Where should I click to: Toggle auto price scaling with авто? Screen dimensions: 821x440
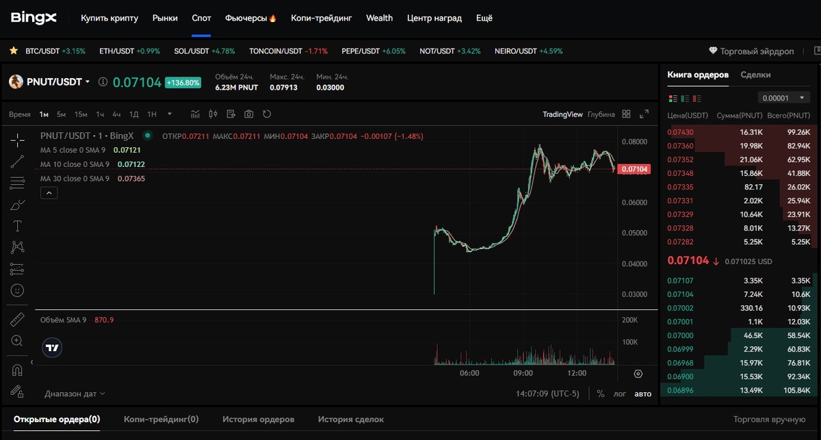coord(642,393)
